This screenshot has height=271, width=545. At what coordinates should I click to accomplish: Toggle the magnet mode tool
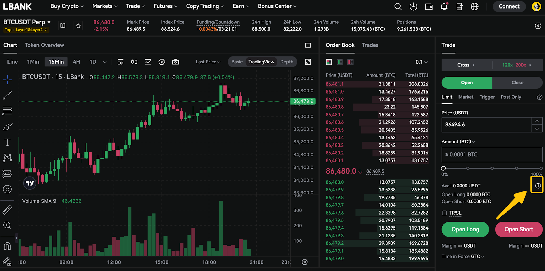click(x=7, y=246)
